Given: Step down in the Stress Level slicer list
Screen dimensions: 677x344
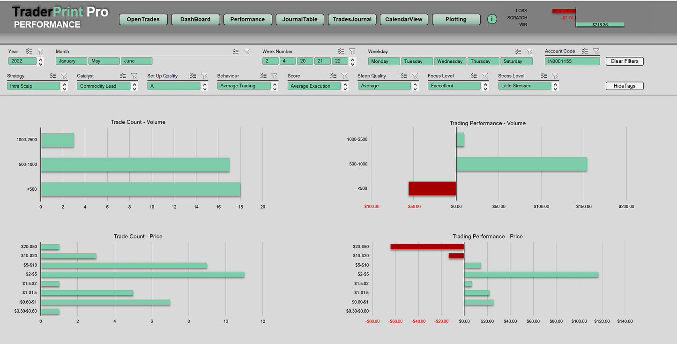Looking at the screenshot, I should [x=555, y=89].
